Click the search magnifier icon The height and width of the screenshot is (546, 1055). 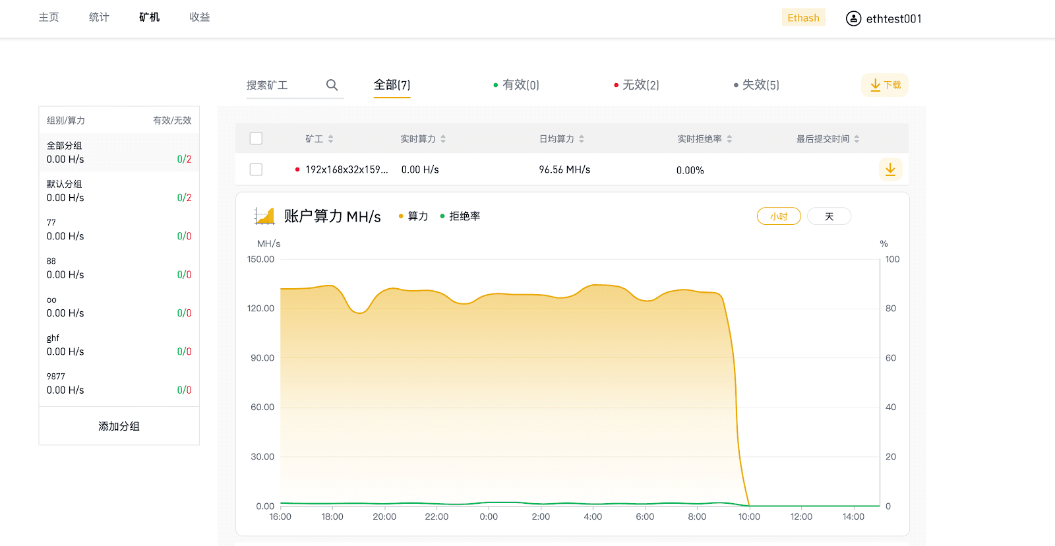pos(332,85)
